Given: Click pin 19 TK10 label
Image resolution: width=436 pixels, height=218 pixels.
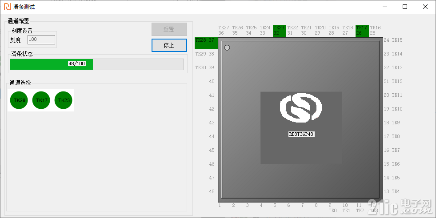Looking at the screenshot, I should [393, 109].
